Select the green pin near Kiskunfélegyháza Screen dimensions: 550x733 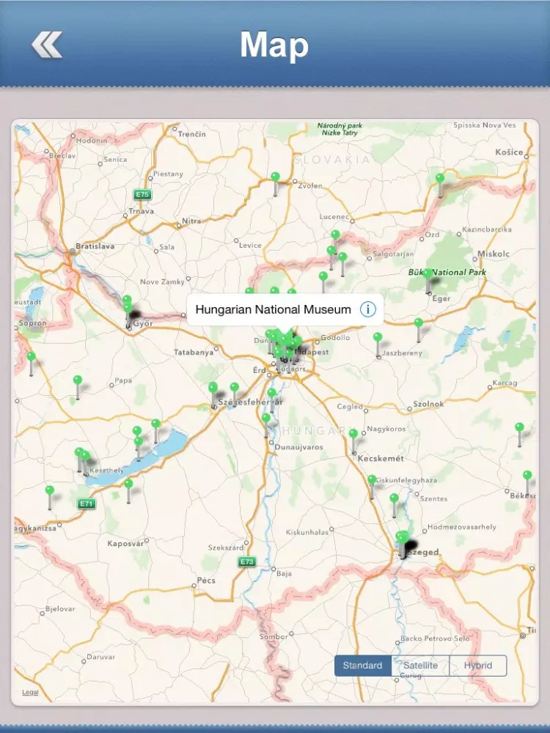point(372,479)
